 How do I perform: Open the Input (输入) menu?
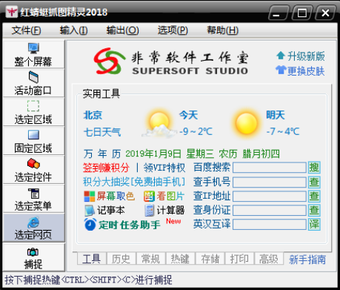(73, 30)
